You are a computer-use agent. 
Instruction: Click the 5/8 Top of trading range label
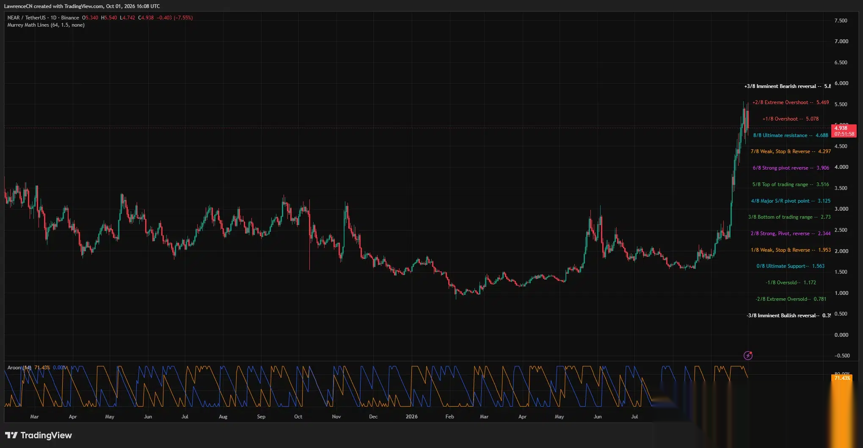coord(791,184)
